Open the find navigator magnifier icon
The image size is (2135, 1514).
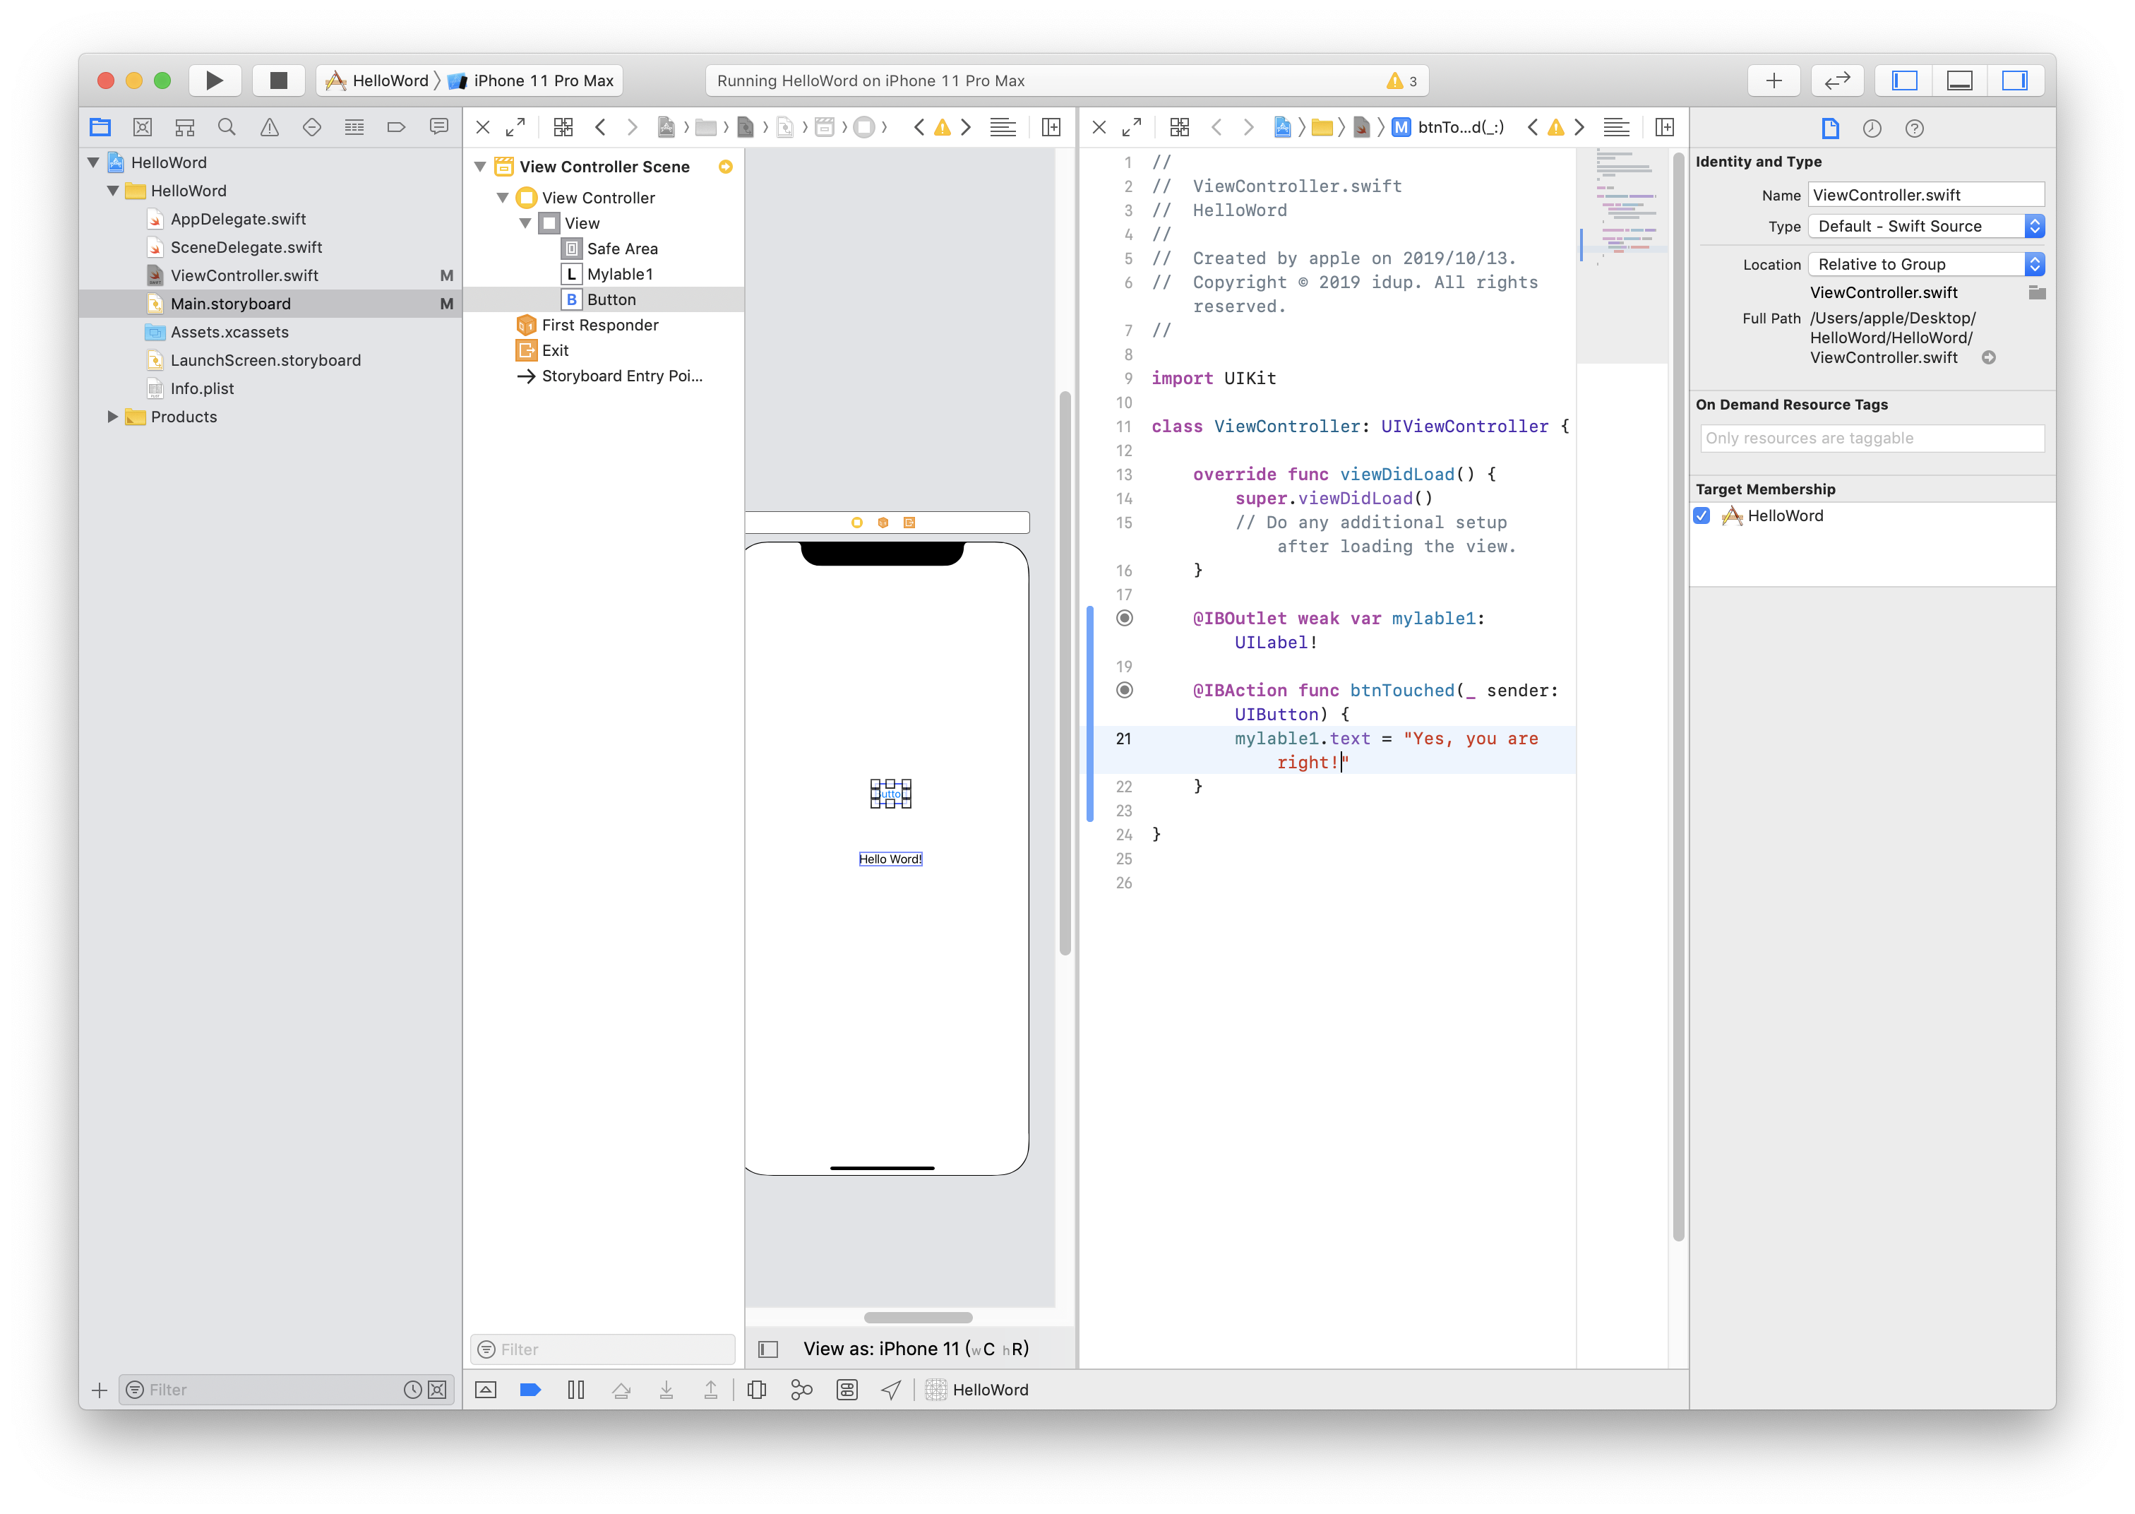click(x=227, y=128)
